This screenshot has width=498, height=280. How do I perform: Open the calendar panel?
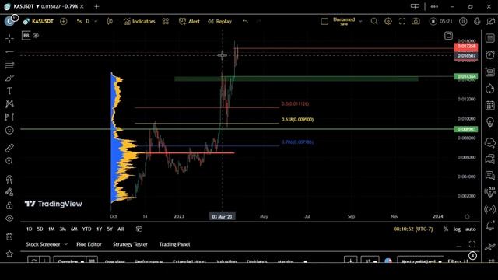[x=490, y=105]
